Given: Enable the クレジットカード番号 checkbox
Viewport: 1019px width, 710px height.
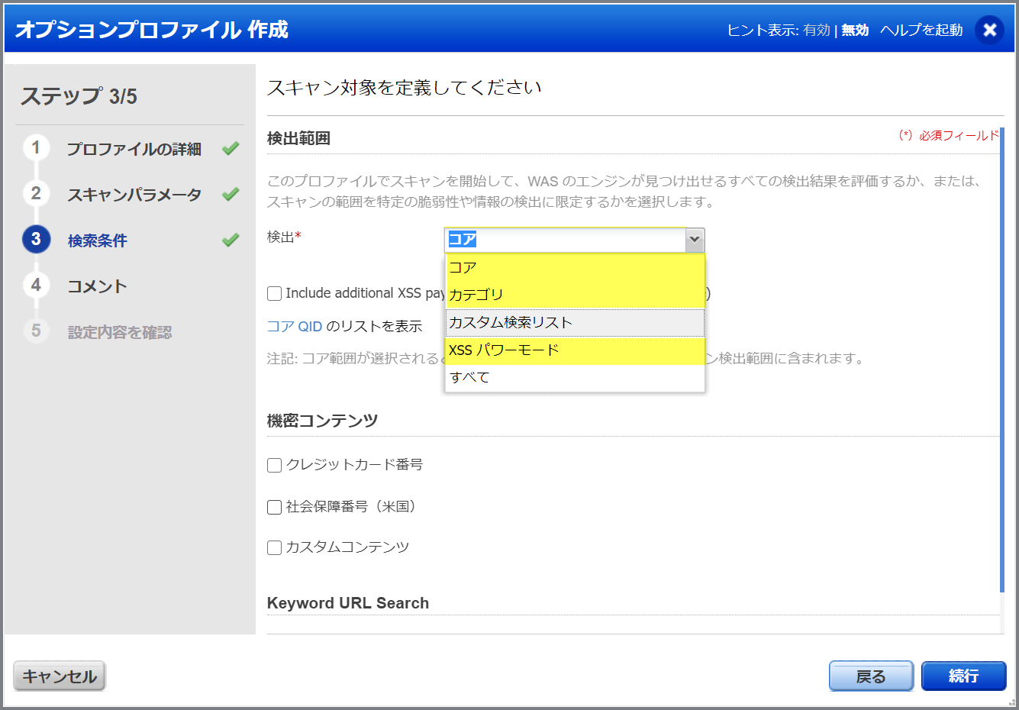Looking at the screenshot, I should pos(274,465).
